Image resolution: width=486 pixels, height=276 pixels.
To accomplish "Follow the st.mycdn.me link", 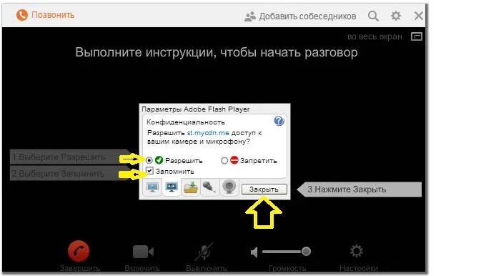I will click(x=208, y=133).
